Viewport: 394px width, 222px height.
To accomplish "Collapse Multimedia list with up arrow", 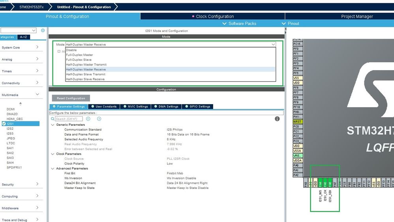I will [21, 104].
